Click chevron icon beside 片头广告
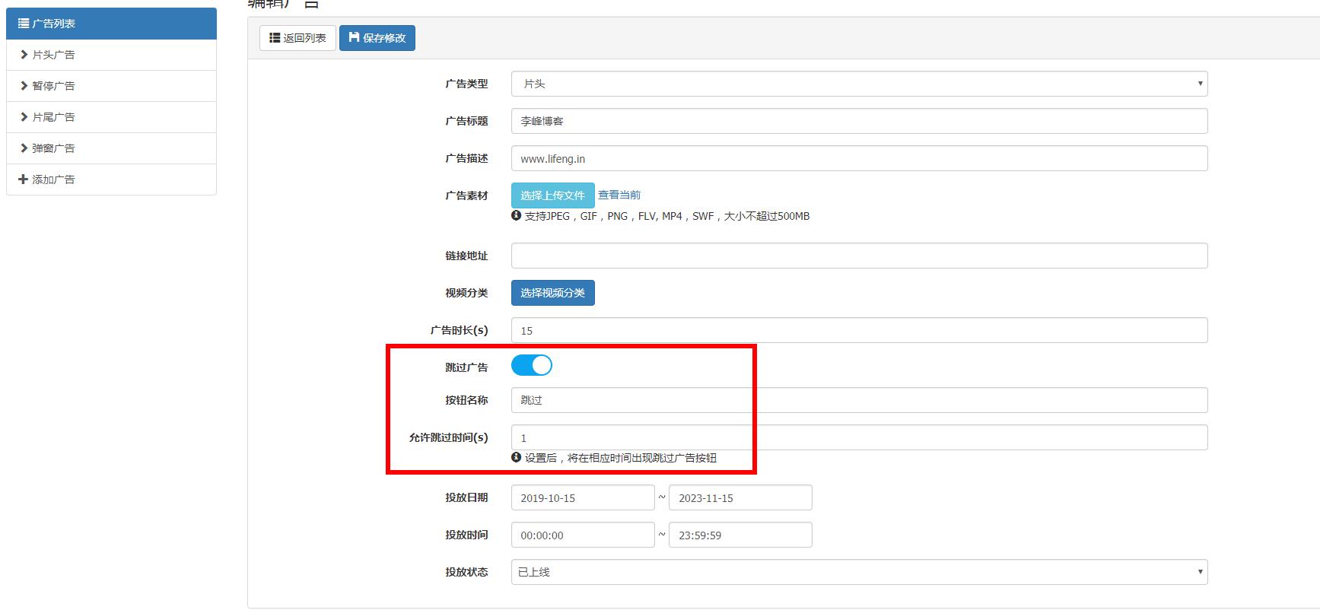 (24, 55)
